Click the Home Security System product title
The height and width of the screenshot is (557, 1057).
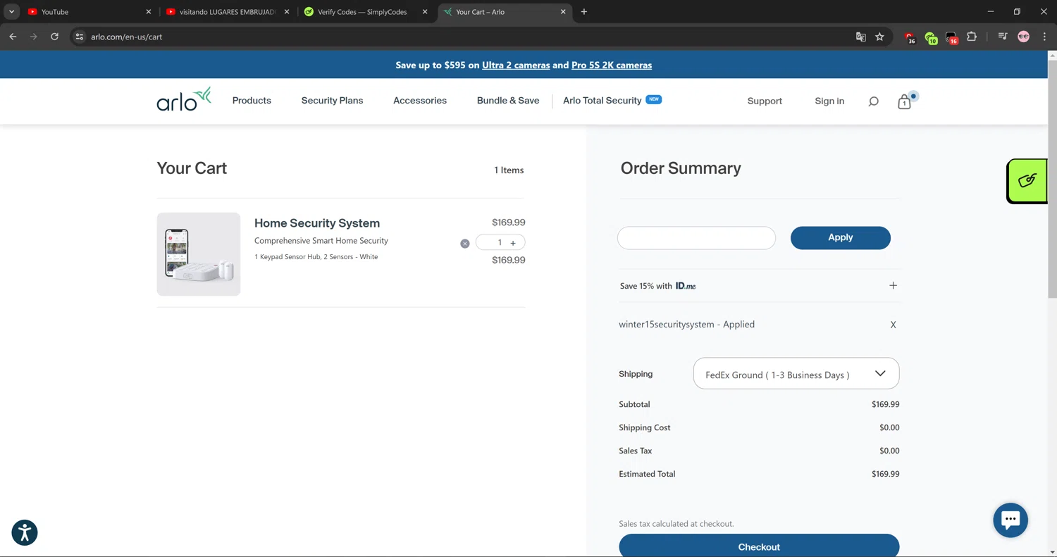[317, 223]
